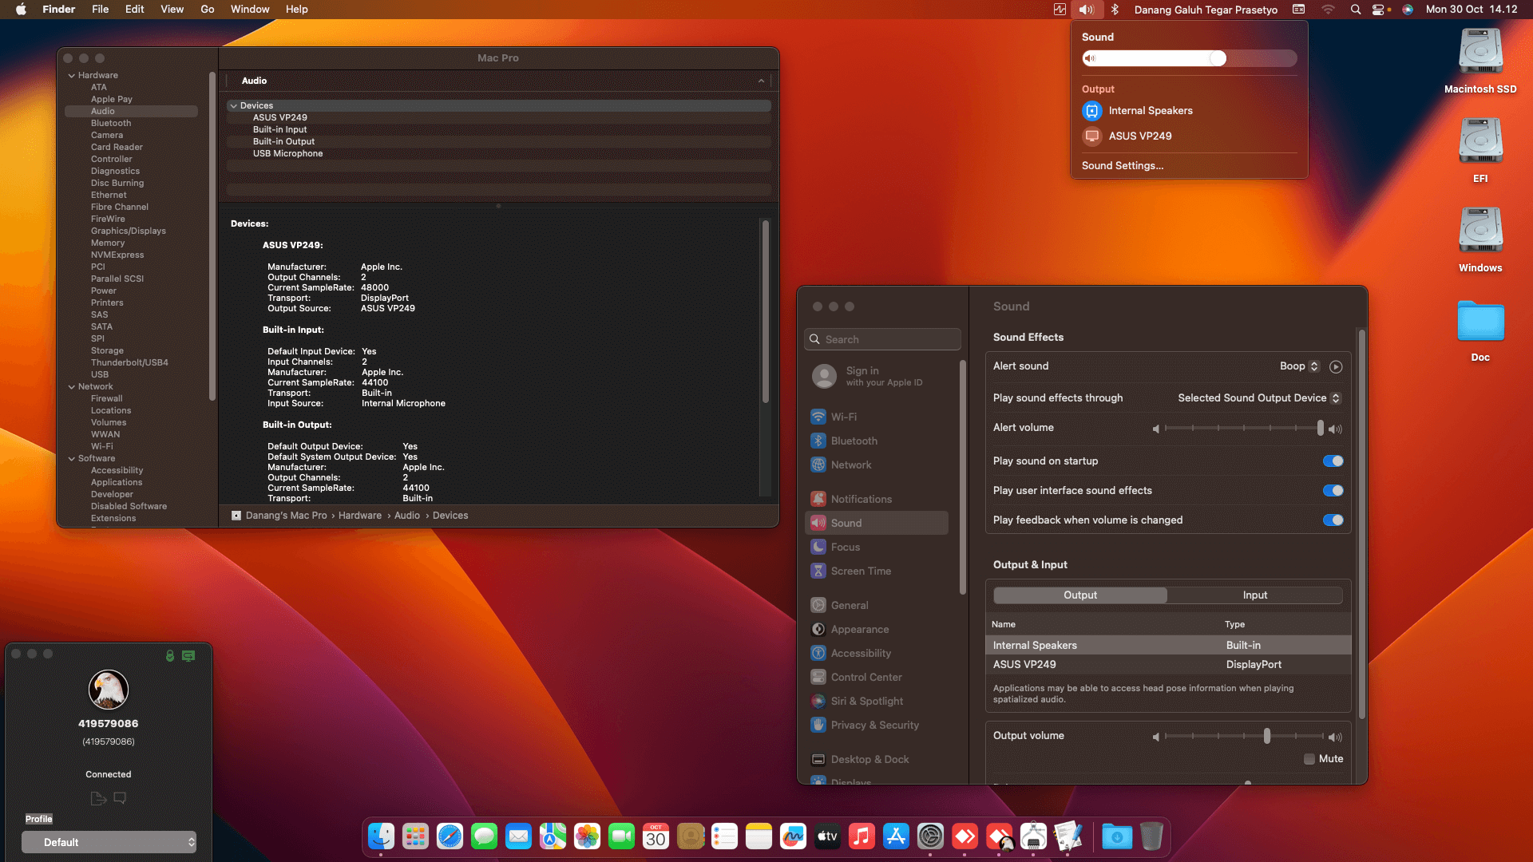Select Graphics/Displays in System Information sidebar
Screen dimensions: 1533x862
129,231
